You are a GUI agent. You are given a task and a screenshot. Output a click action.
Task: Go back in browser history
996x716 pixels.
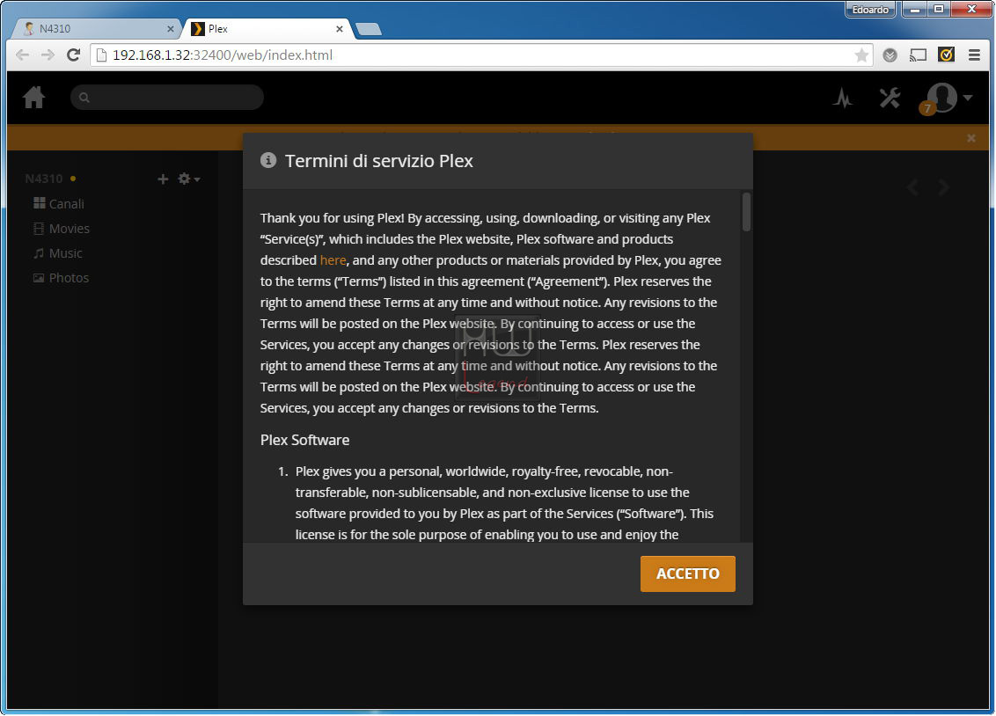click(x=23, y=55)
